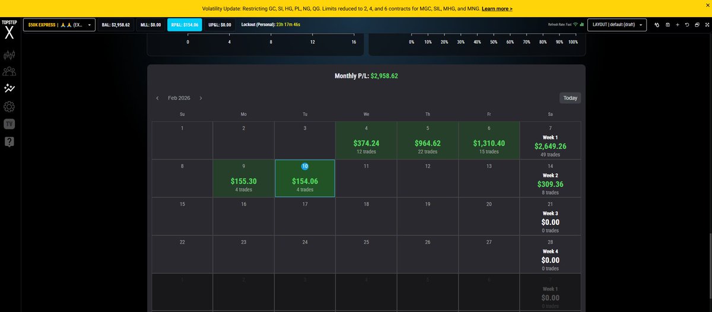This screenshot has width=712, height=312.
Task: Select the Feb 2 calendar cell
Action: click(244, 141)
